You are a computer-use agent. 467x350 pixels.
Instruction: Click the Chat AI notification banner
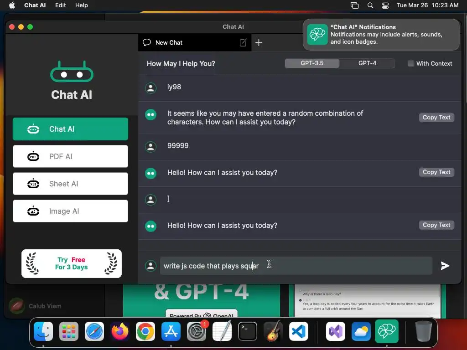(381, 35)
